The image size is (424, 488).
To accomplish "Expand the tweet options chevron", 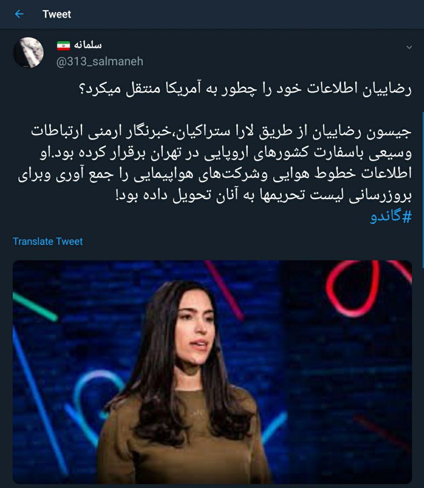I will (409, 48).
